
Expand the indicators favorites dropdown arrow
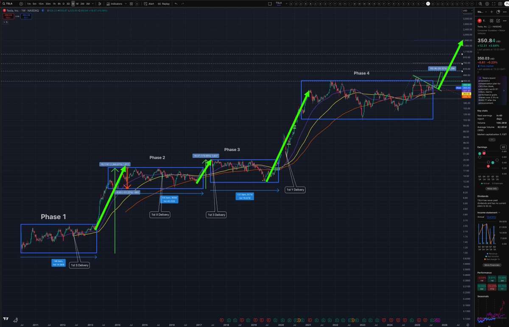point(126,4)
